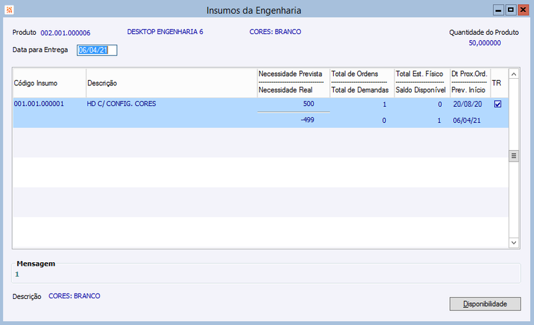The width and height of the screenshot is (534, 325).
Task: Click the 06/04/21 Prev. Início cell
Action: pos(467,121)
